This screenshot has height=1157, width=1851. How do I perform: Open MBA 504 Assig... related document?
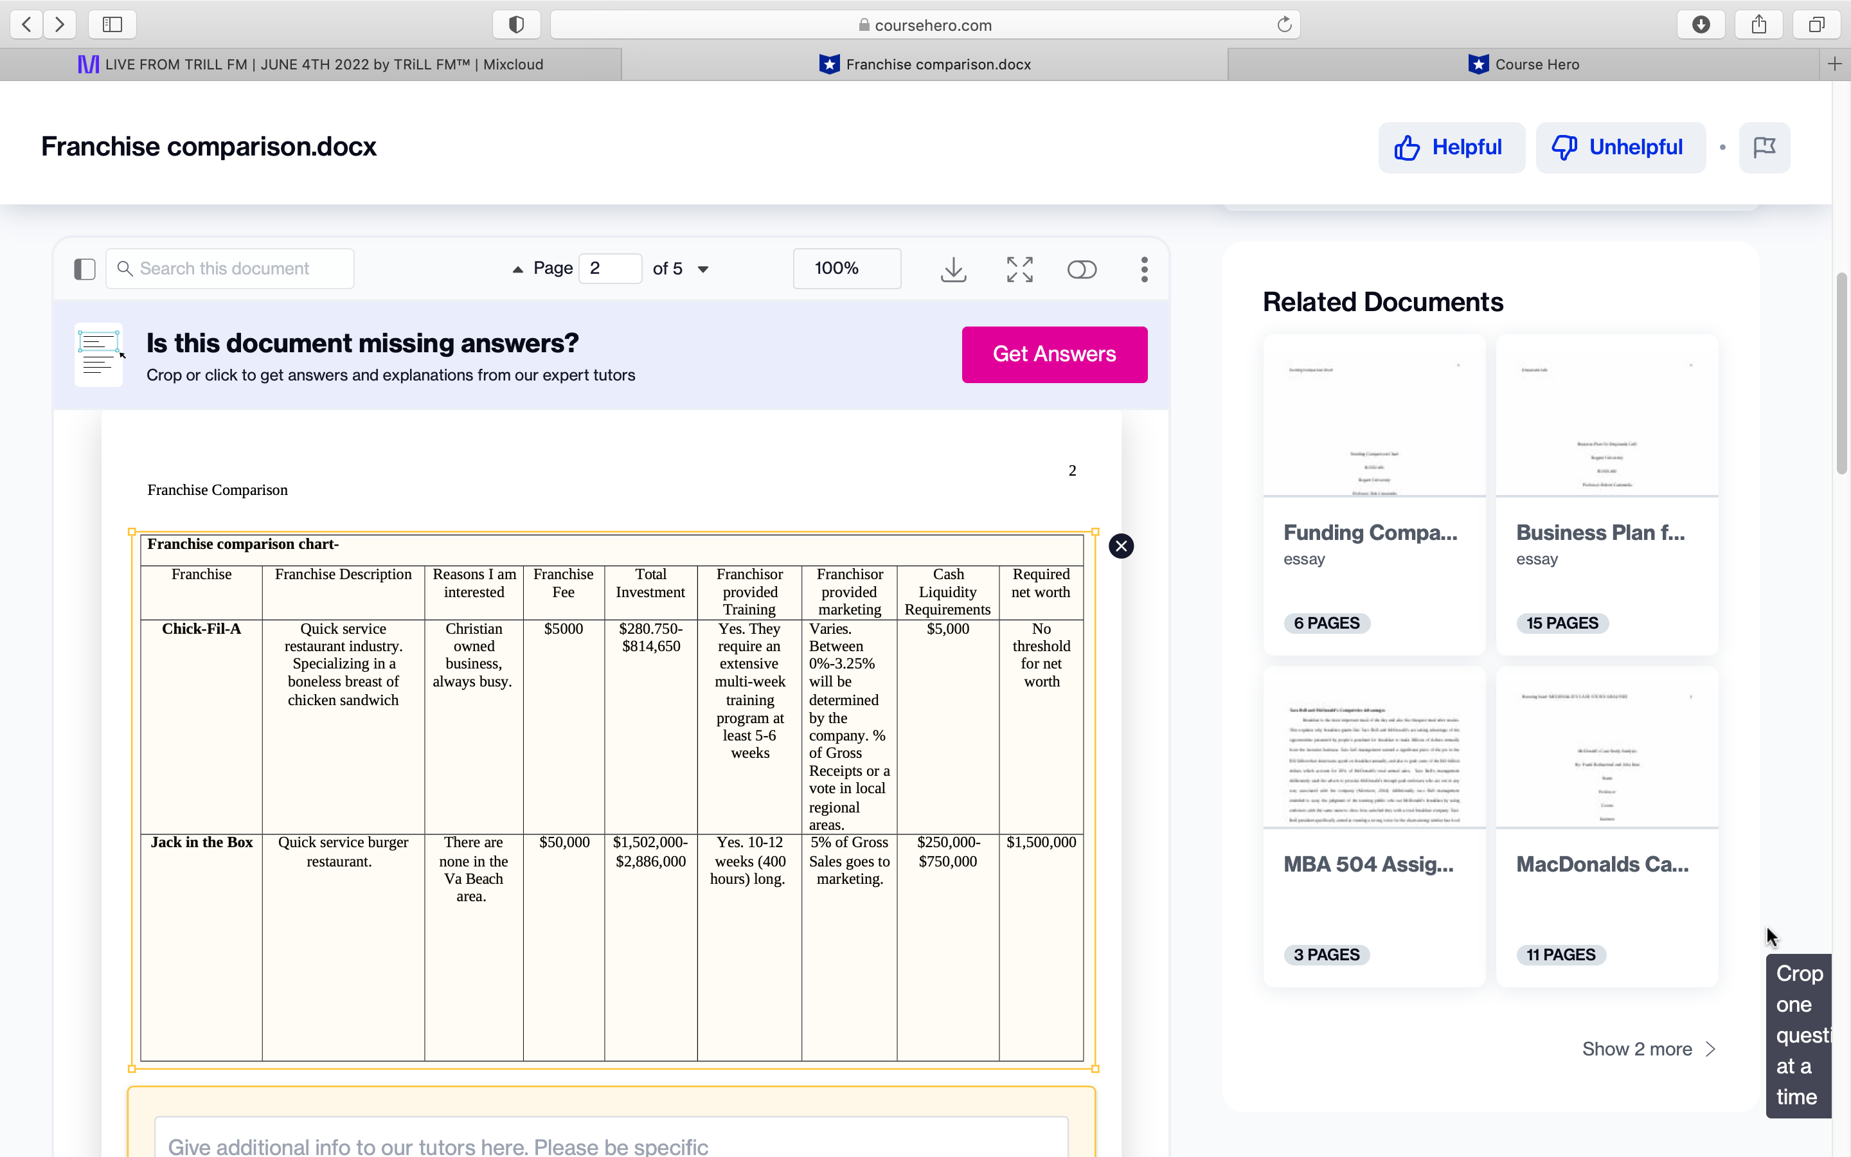click(1368, 865)
